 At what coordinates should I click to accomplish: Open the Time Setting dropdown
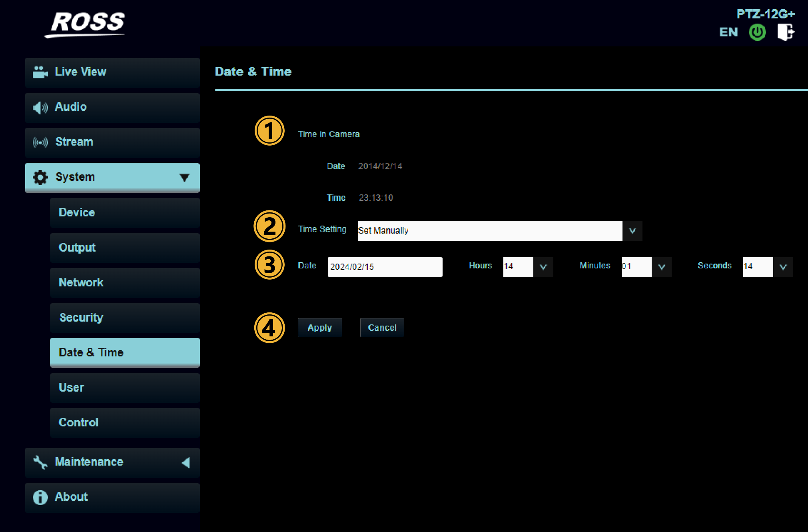pos(632,231)
